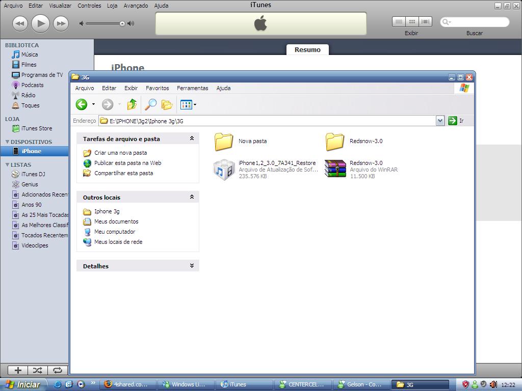Viewport: 522px width, 391px height.
Task: Select the Resumo tab in iTunes
Action: tap(307, 49)
